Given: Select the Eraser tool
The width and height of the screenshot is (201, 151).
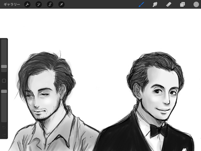Looking at the screenshot, I should (x=169, y=4).
